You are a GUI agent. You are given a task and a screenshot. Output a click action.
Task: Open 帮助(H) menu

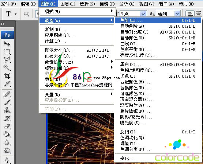186,4
